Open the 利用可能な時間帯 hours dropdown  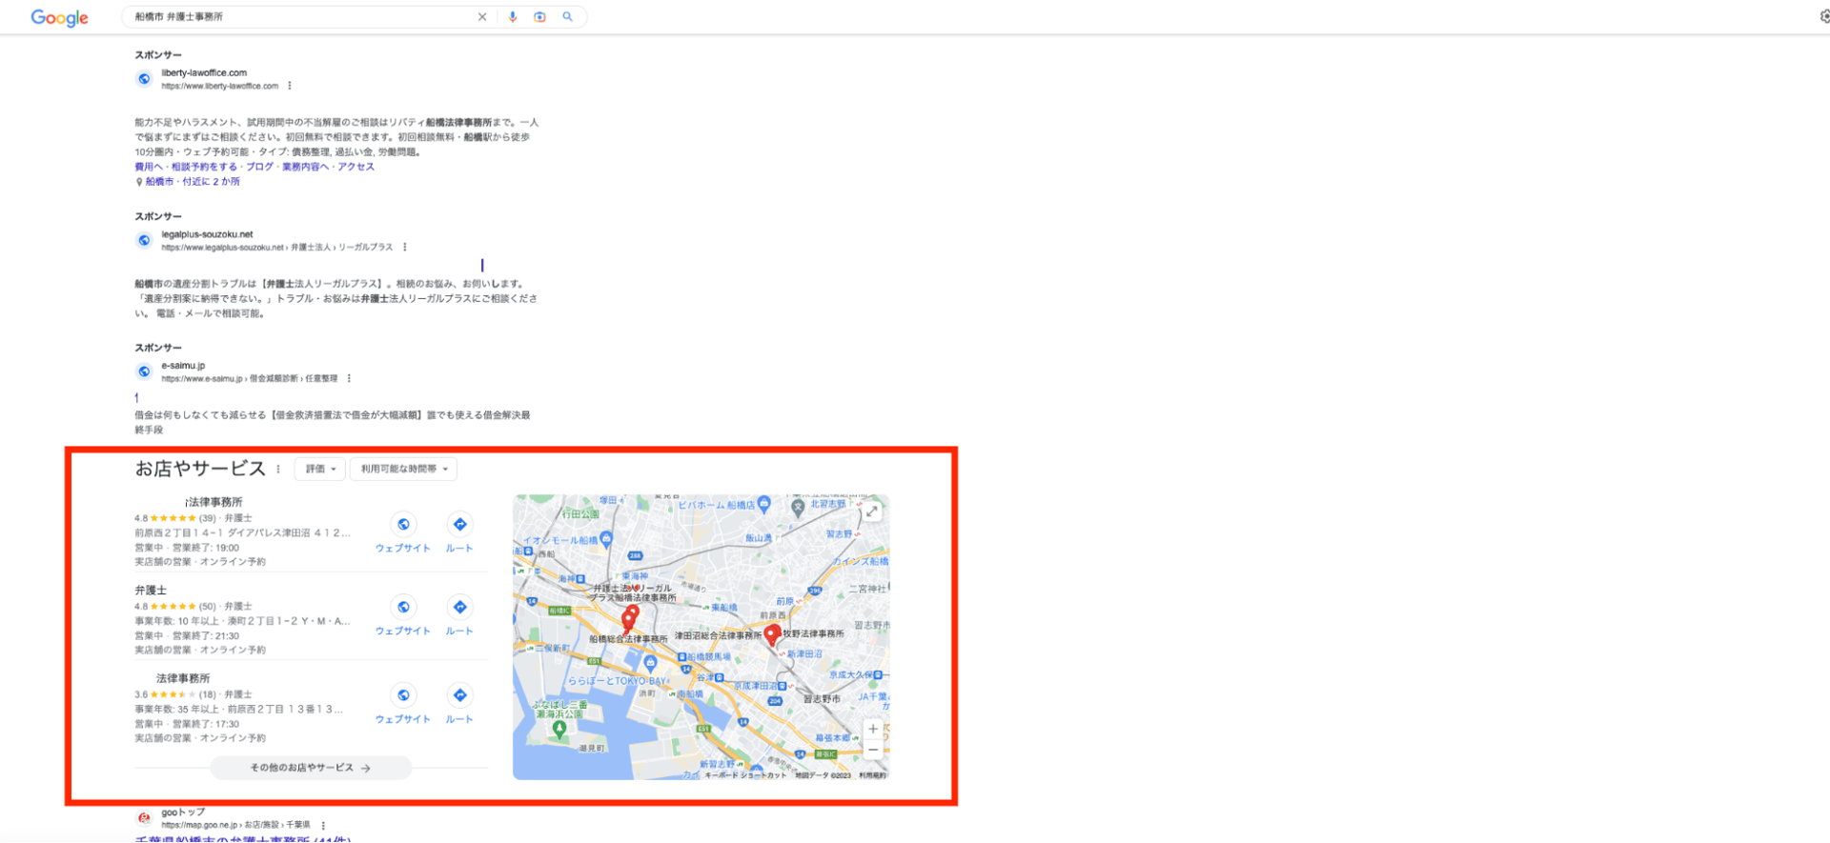tap(403, 469)
